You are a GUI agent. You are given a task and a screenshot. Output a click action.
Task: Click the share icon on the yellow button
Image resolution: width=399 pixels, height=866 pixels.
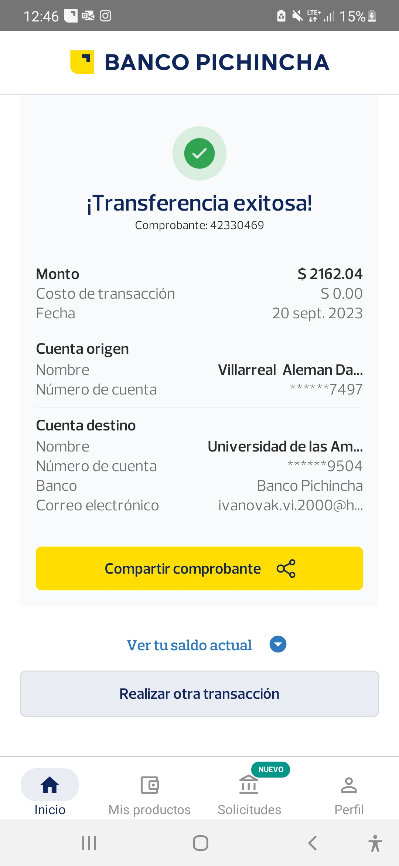286,568
